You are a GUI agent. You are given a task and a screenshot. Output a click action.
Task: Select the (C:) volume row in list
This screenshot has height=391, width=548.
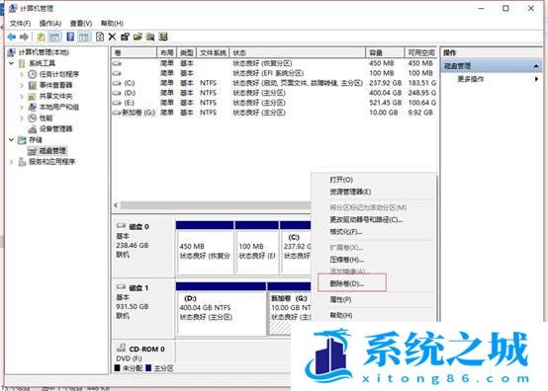click(x=274, y=83)
